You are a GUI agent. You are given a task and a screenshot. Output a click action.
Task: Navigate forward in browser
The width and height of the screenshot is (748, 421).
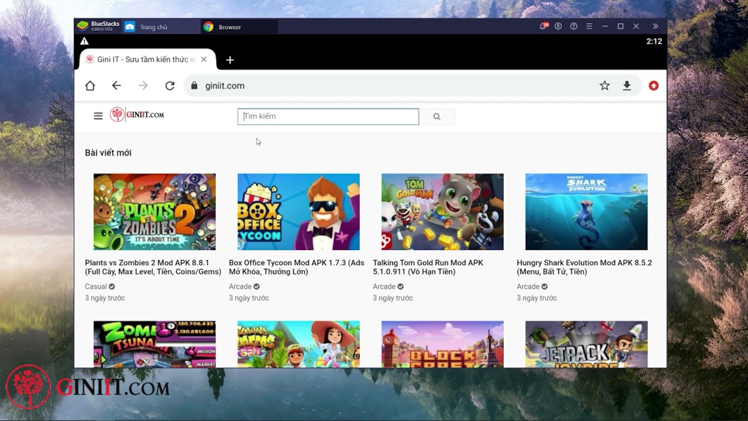tap(143, 86)
